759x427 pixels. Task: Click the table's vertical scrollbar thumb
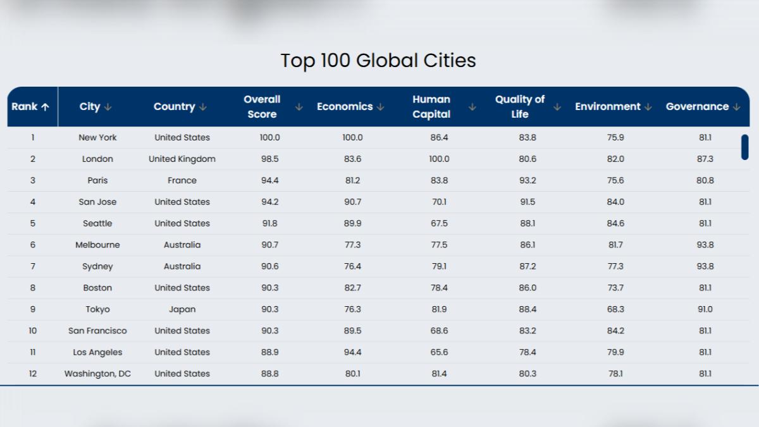pyautogui.click(x=745, y=147)
